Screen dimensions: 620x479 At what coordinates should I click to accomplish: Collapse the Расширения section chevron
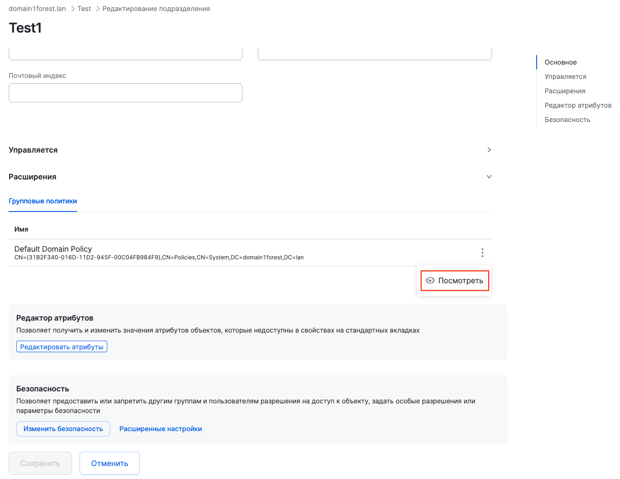tap(489, 177)
